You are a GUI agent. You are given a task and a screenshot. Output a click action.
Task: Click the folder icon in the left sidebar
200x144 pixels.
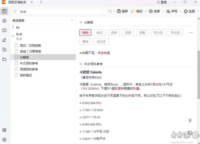pyautogui.click(x=4, y=59)
